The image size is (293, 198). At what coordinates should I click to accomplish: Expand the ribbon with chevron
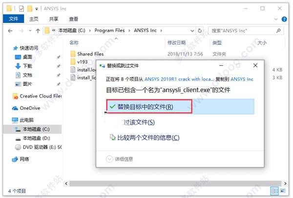click(x=276, y=19)
